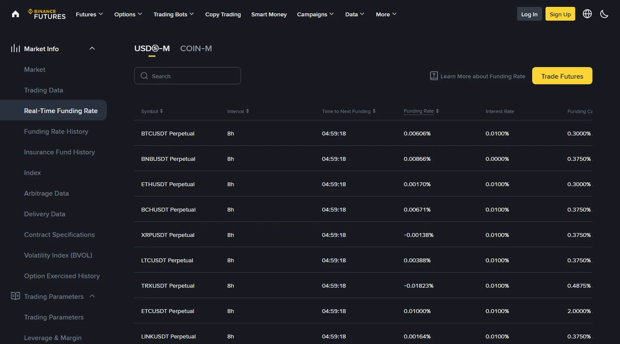Collapse the Market Info section
The width and height of the screenshot is (620, 344).
tap(92, 49)
